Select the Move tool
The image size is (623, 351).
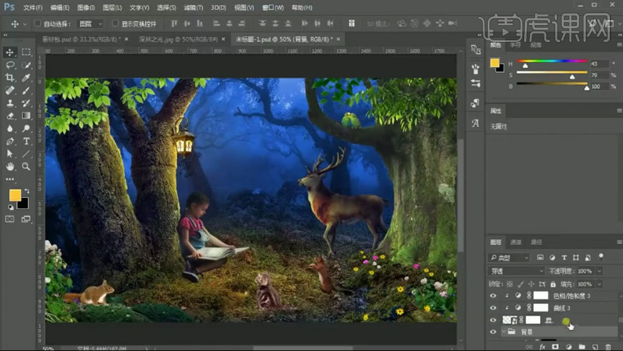coord(10,52)
